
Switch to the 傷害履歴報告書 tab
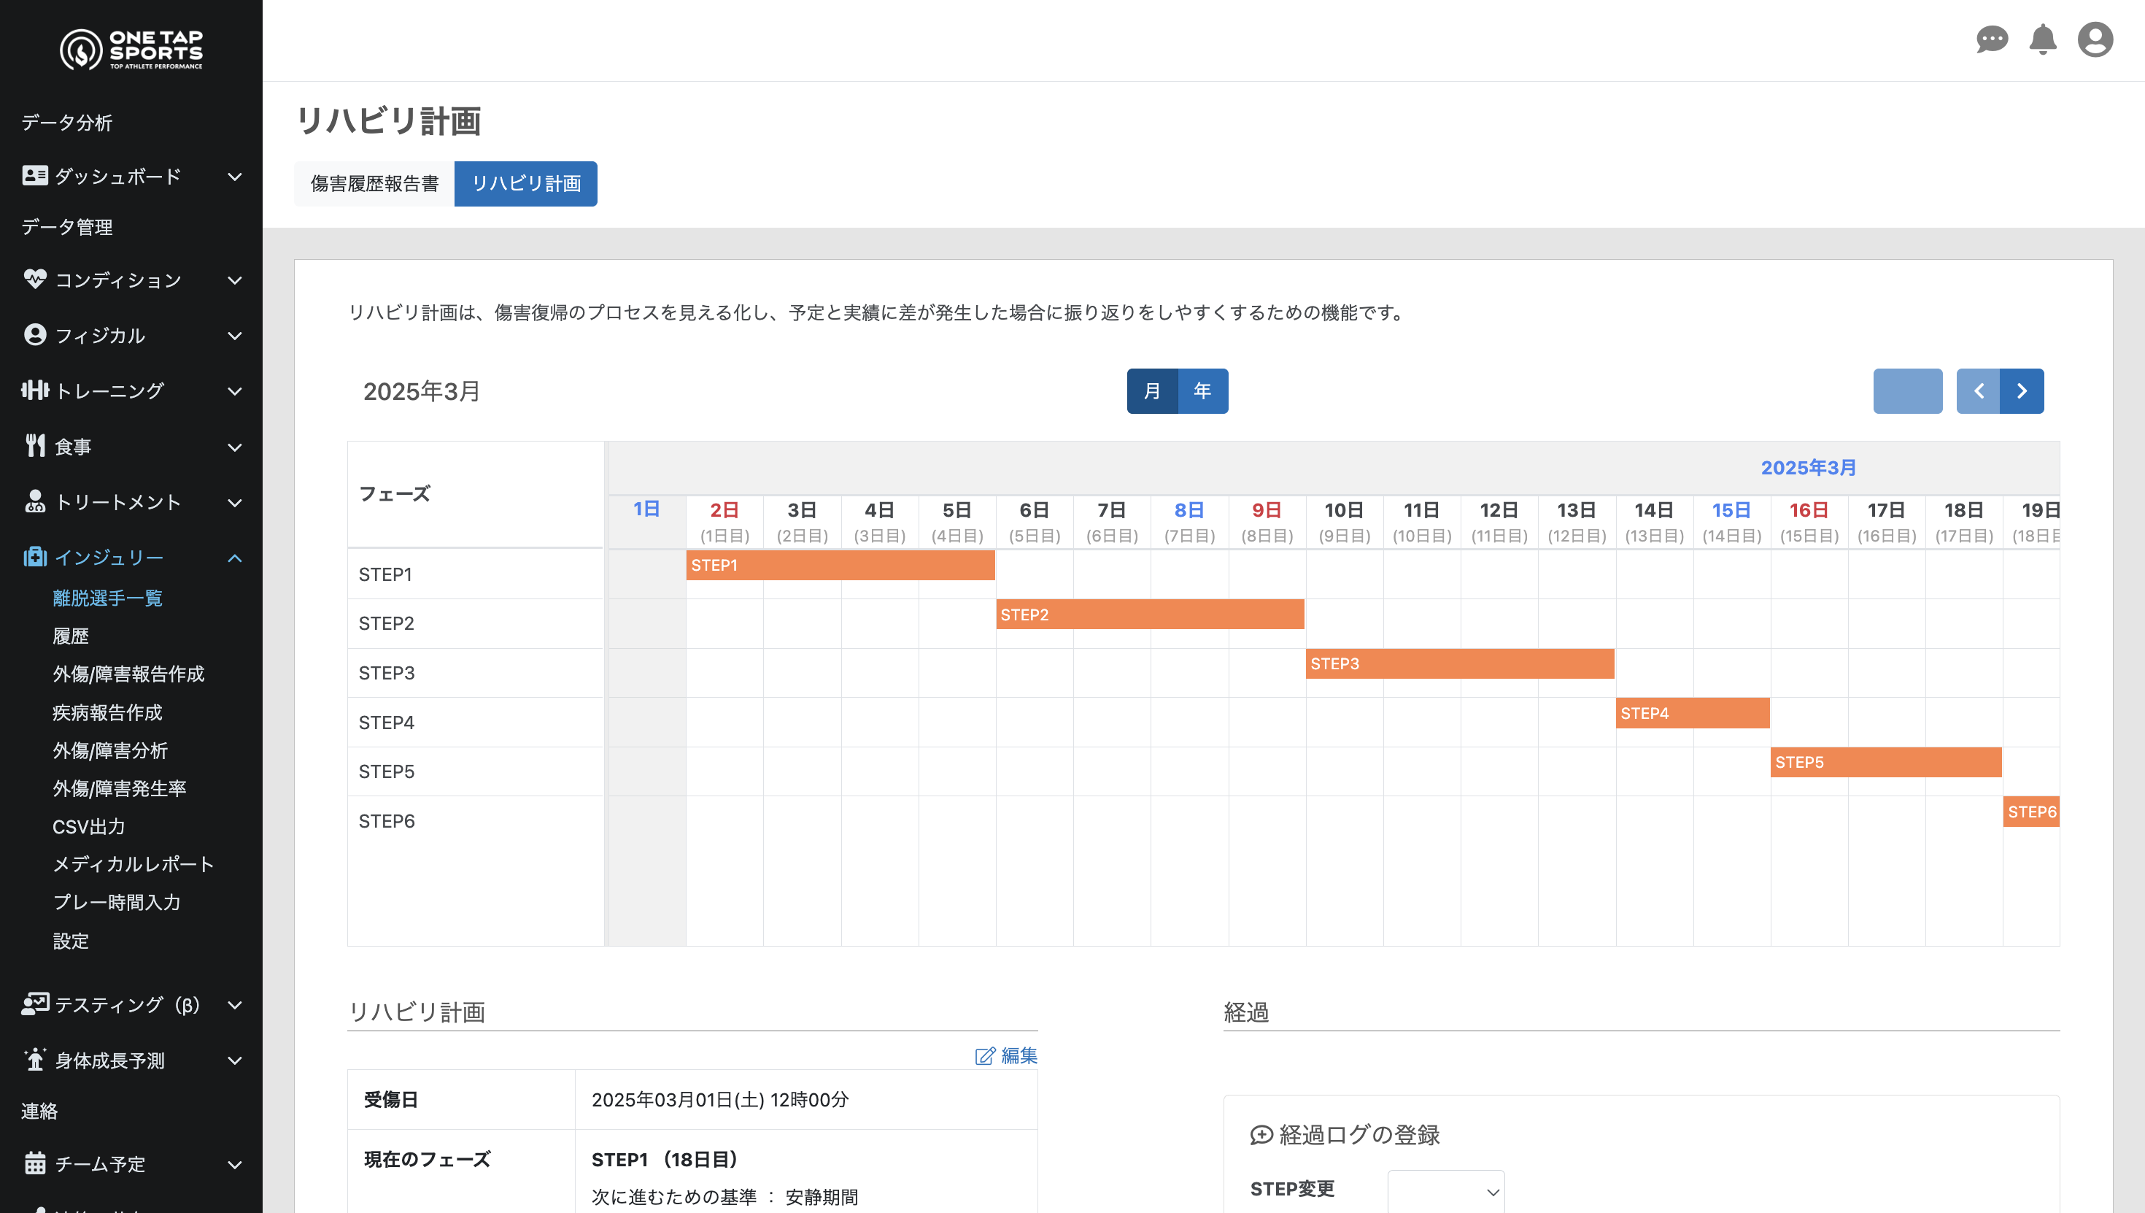pos(375,183)
